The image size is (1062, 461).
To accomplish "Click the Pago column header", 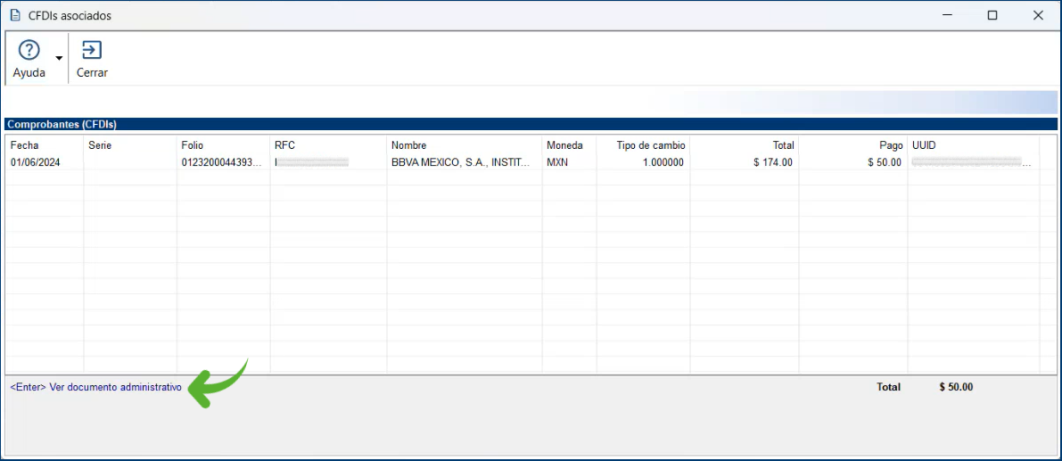I will 890,145.
